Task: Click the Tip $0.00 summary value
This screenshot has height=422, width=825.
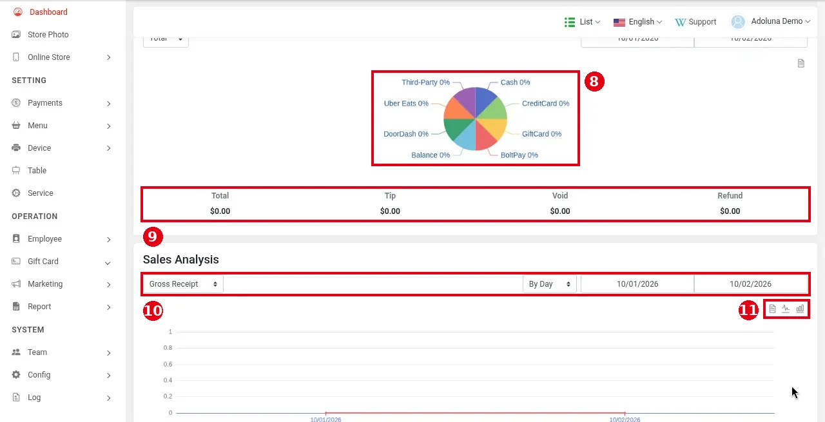Action: pyautogui.click(x=390, y=211)
